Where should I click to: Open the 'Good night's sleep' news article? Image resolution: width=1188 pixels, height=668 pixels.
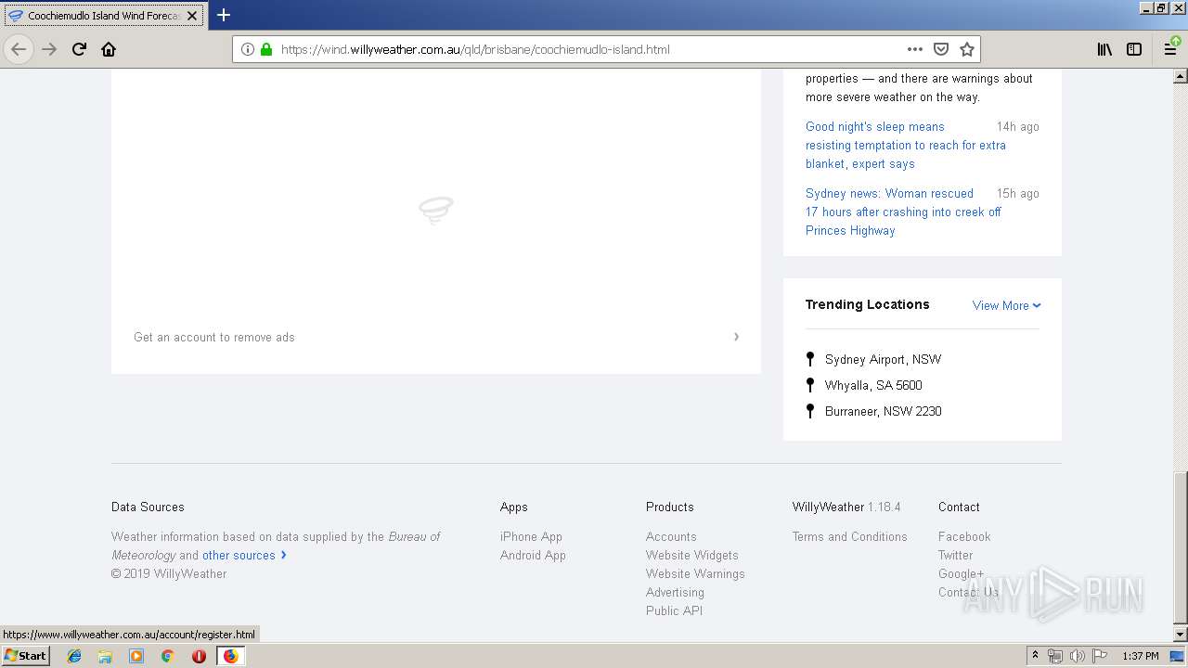(x=906, y=145)
